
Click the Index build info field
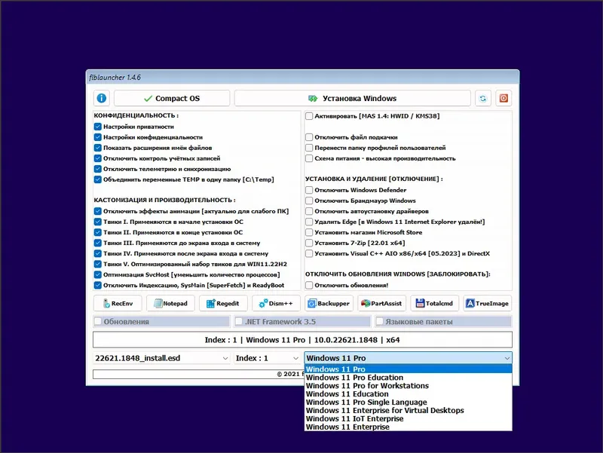tap(302, 340)
